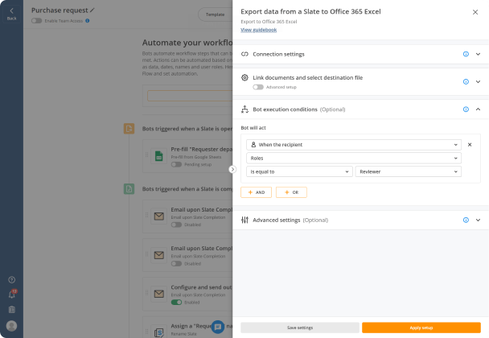Screen dimensions: 489x338
Task: Click green Slate completed trigger icon
Action: point(129,189)
